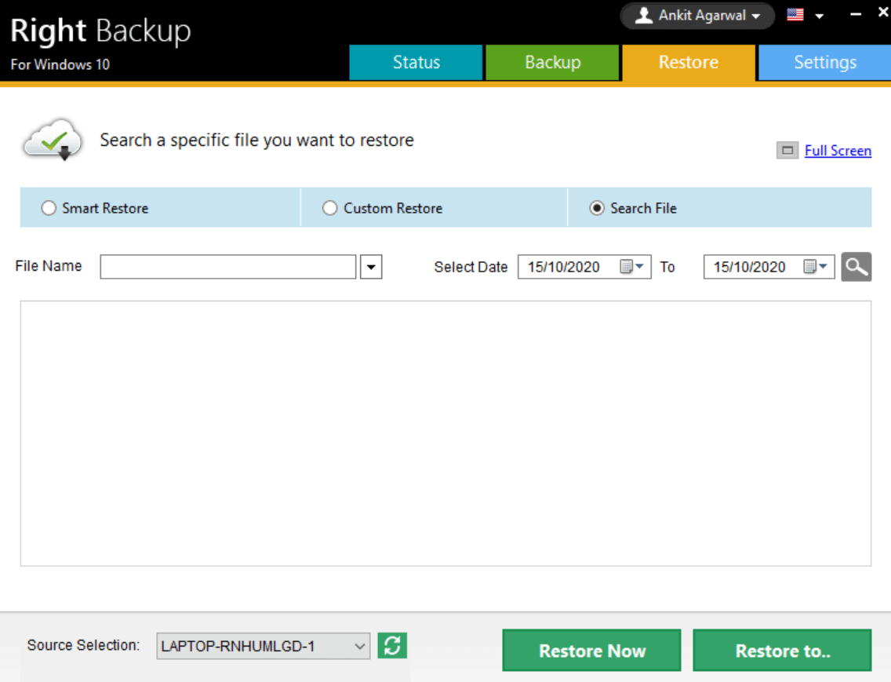This screenshot has height=682, width=891.
Task: Switch to the Backup tab
Action: [553, 62]
